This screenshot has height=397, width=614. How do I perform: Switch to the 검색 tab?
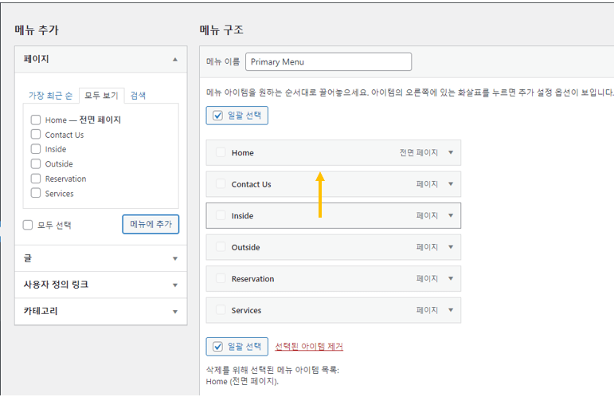coord(138,96)
